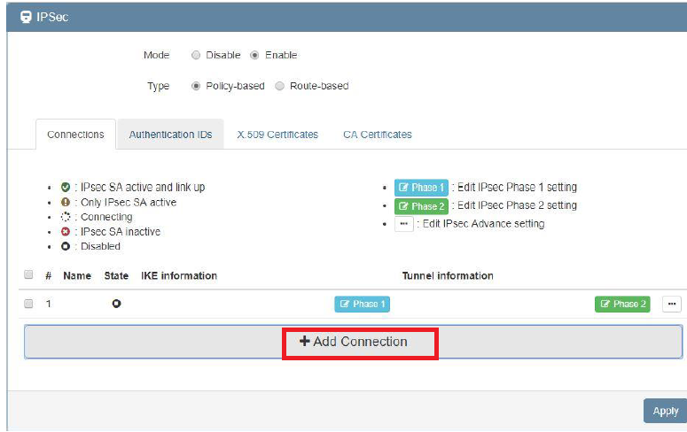Screen dimensions: 687x432
Task: Click the IPSec header icon
Action: [25, 17]
